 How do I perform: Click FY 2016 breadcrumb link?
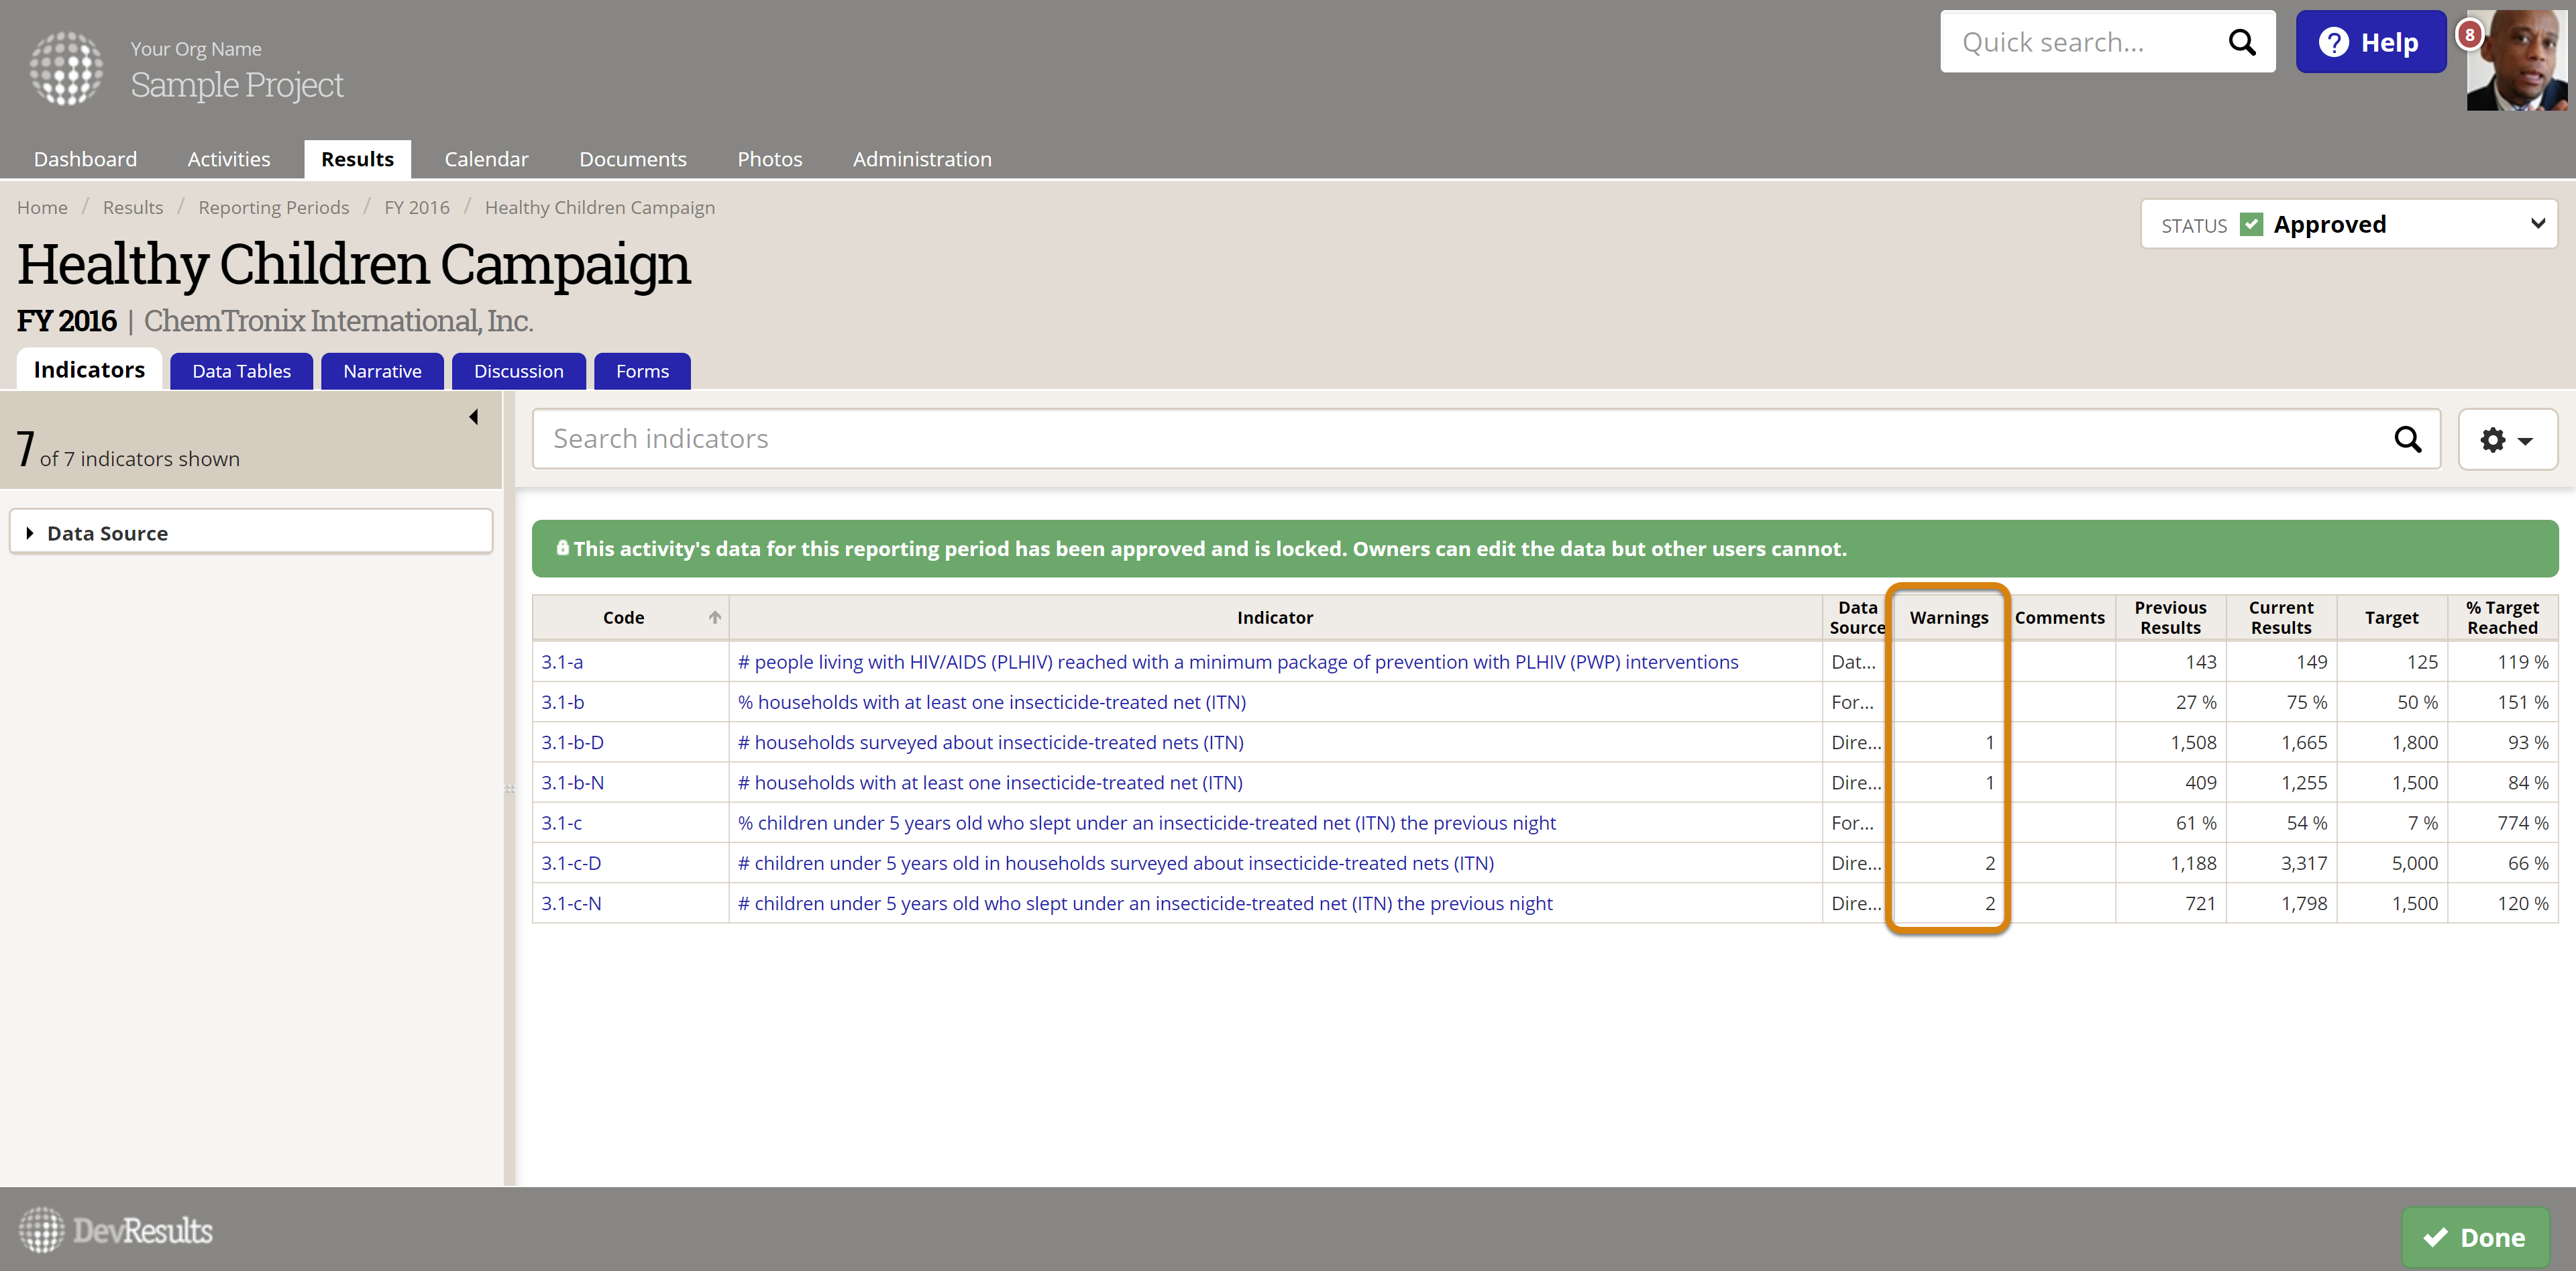416,207
